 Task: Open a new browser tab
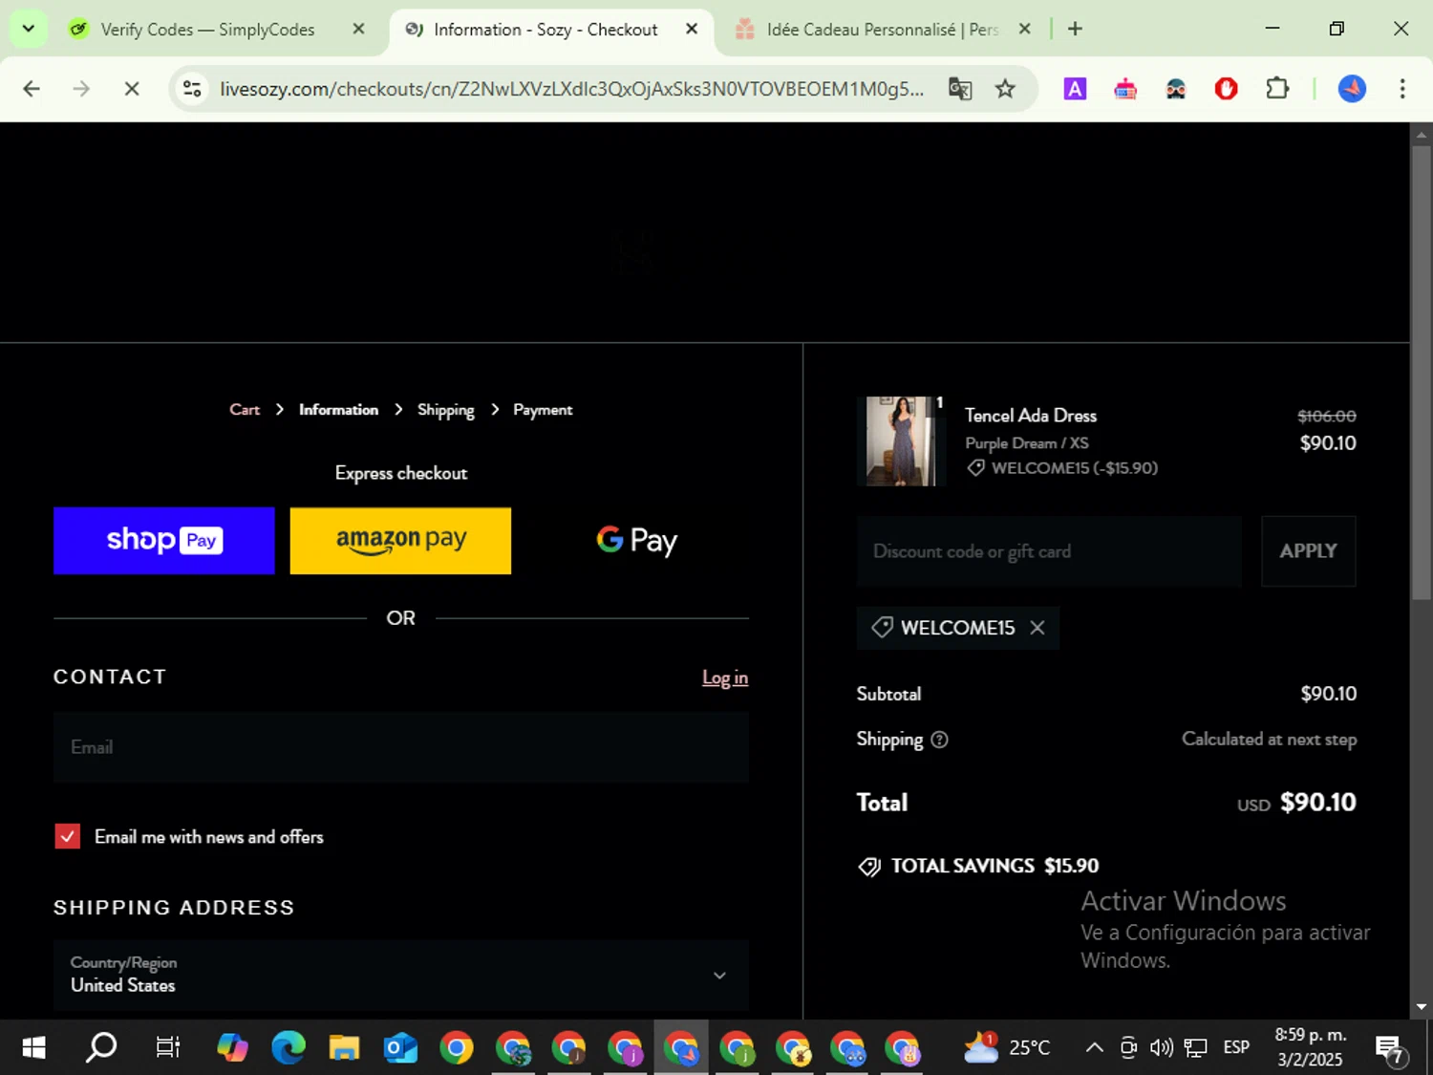(x=1075, y=29)
